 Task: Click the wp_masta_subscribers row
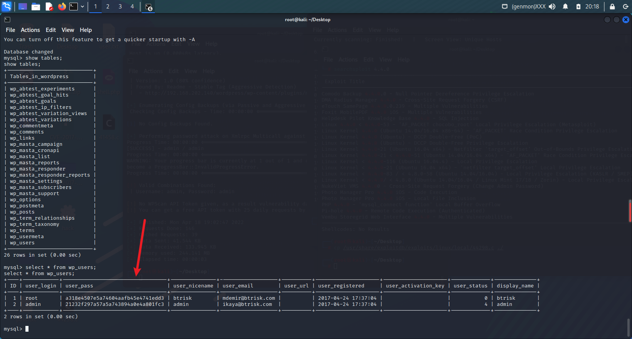(x=41, y=187)
